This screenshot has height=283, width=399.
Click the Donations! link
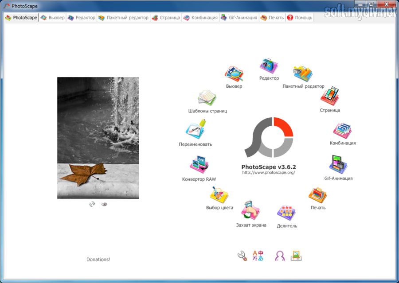[98, 260]
